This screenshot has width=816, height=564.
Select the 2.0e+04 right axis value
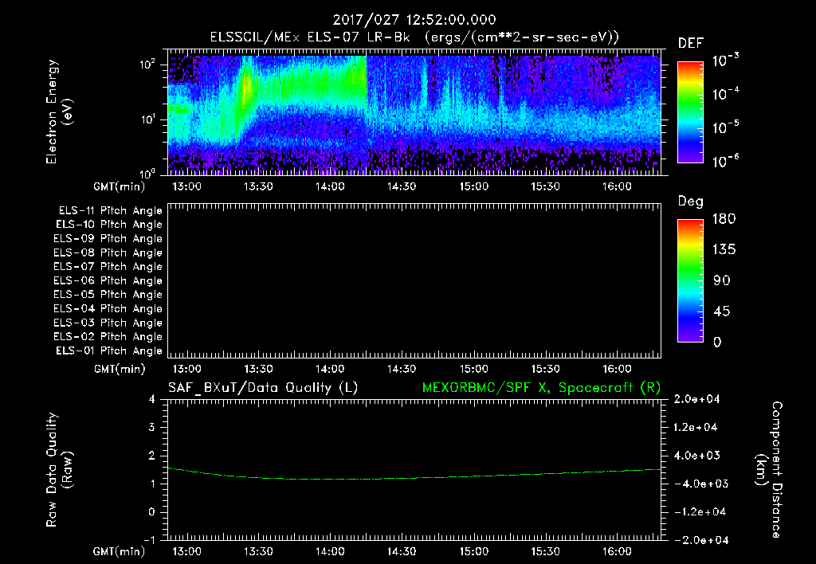click(x=696, y=399)
